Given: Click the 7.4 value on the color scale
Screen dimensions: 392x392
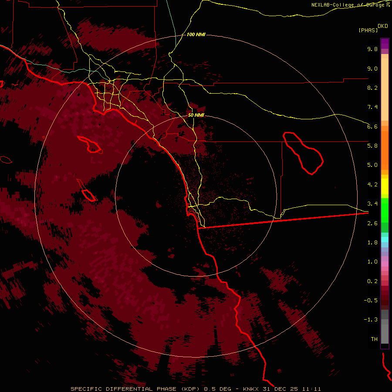Looking at the screenshot, I should coord(372,107).
